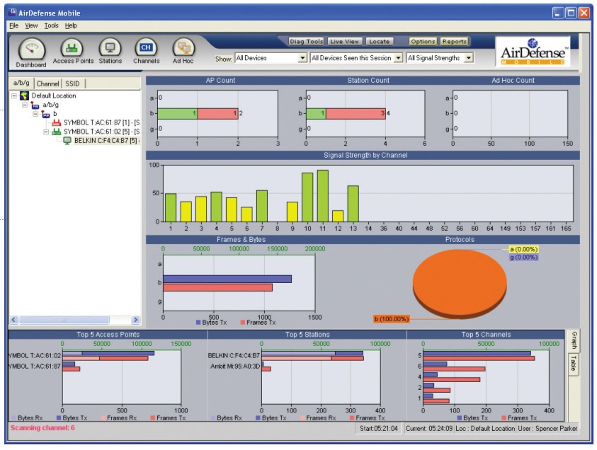Screen dimensions: 597x450
Task: Click the channel 11 signal strength bar
Action: pyautogui.click(x=323, y=196)
